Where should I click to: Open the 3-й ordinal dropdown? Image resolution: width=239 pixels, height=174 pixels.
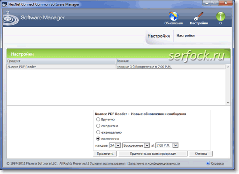[115, 145]
